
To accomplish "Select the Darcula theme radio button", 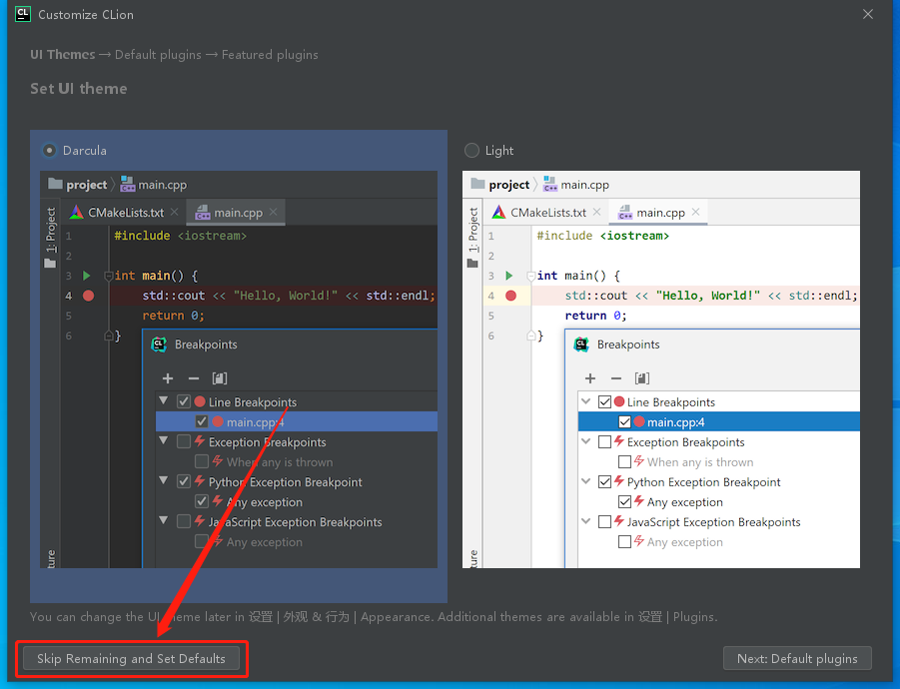I will click(49, 151).
